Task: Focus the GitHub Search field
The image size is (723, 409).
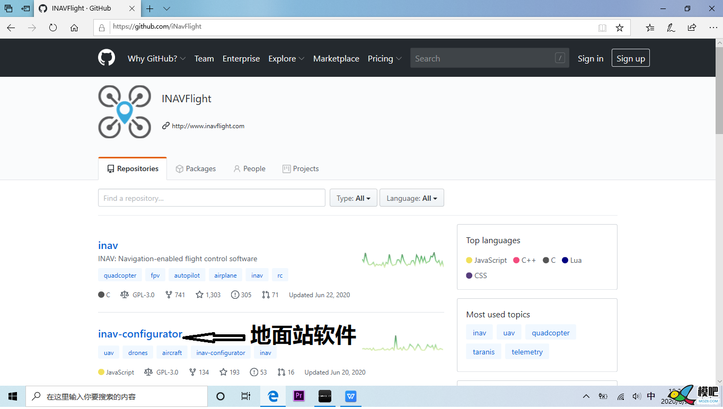Action: 490,58
